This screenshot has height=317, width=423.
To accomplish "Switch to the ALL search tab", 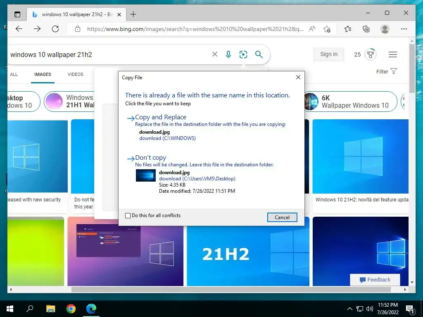I will click(14, 74).
